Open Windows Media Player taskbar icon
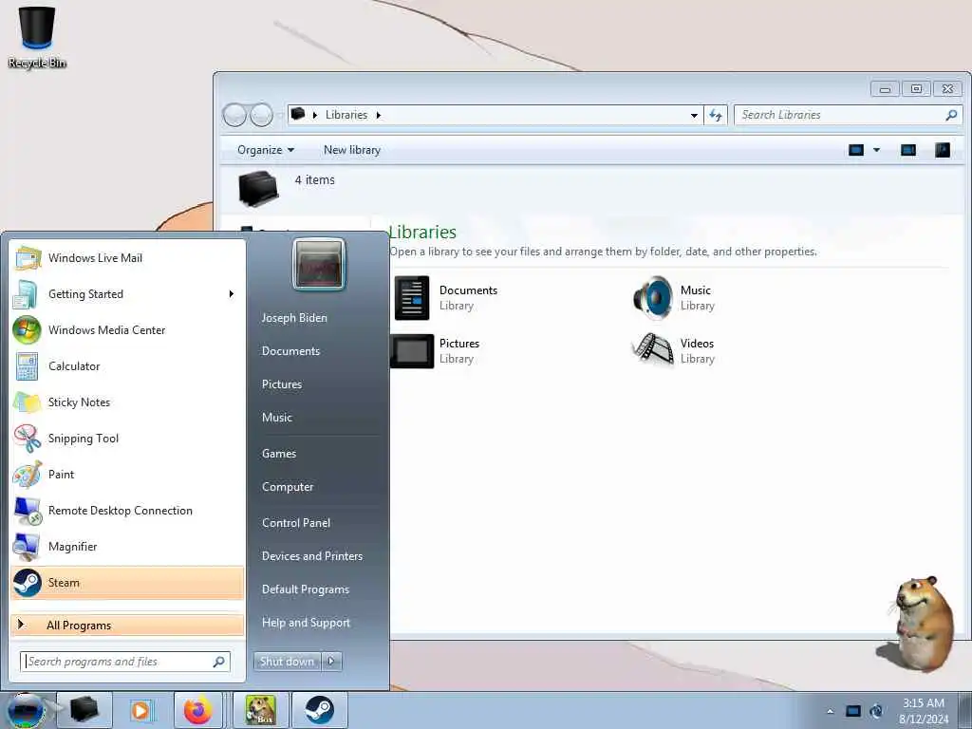 coord(140,710)
